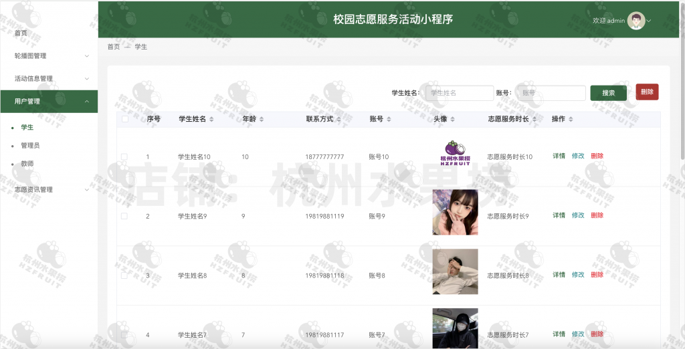Viewport: 685px width, 349px height.
Task: Open 详情 for 学生姓名10
Action: (x=559, y=156)
